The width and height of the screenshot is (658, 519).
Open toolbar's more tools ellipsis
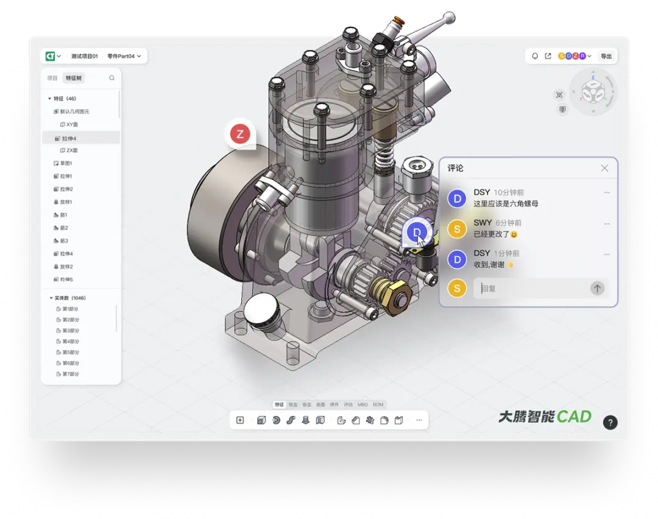point(419,420)
